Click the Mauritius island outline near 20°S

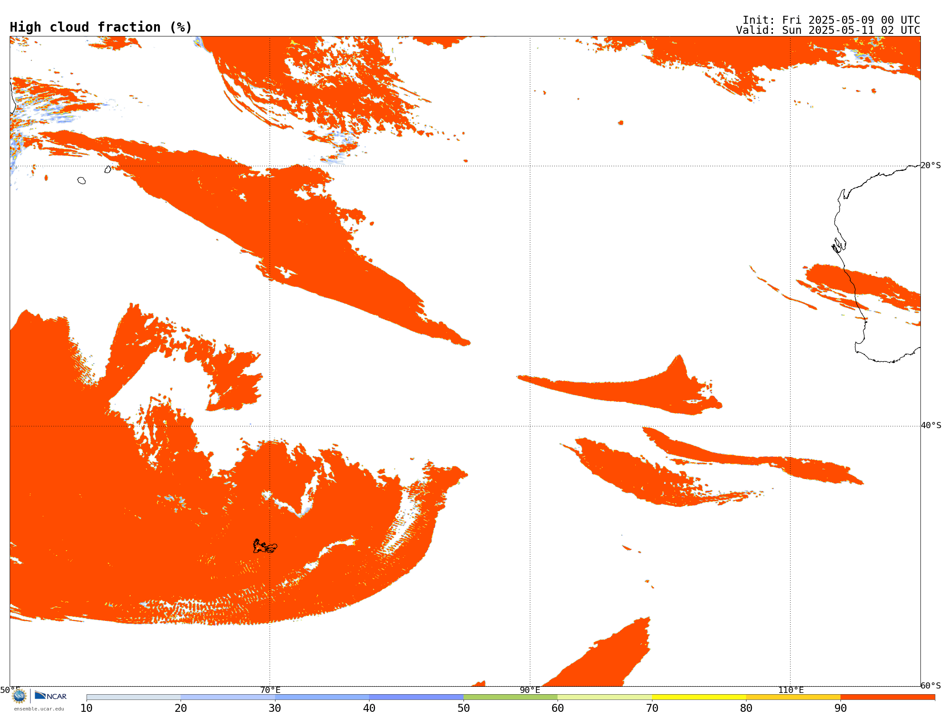(108, 169)
